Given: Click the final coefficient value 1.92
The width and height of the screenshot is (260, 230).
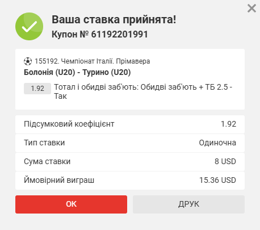Looking at the screenshot, I should click(x=228, y=124).
